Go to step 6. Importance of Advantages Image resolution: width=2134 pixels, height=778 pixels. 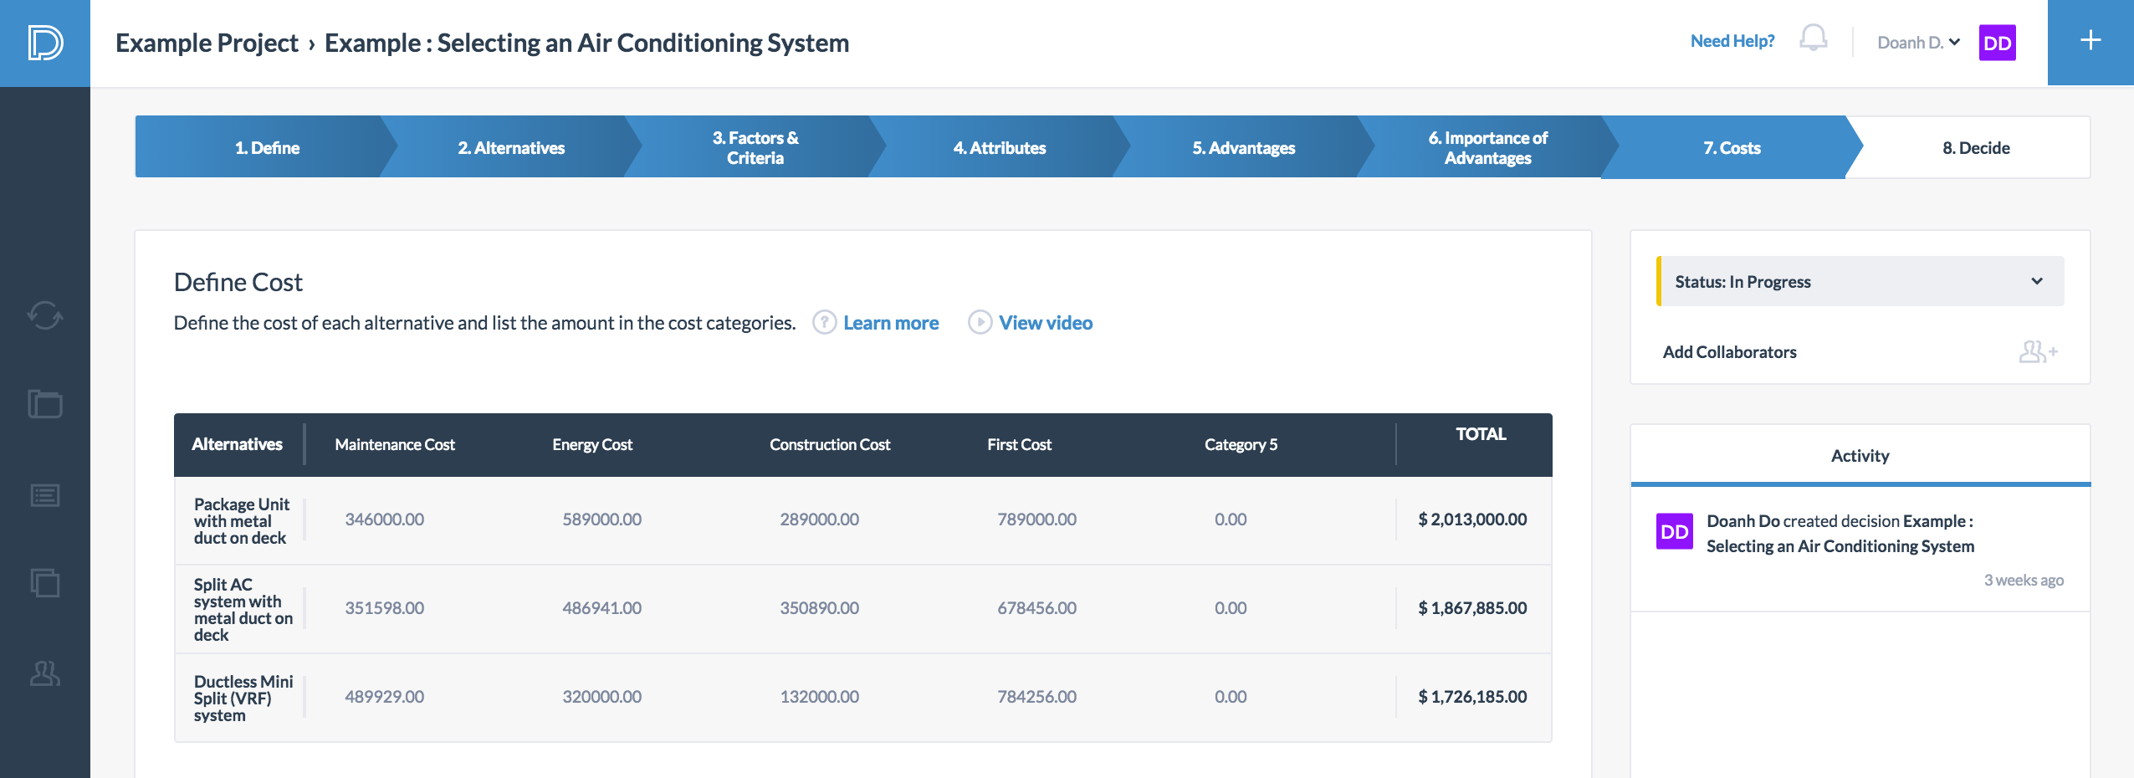1488,147
